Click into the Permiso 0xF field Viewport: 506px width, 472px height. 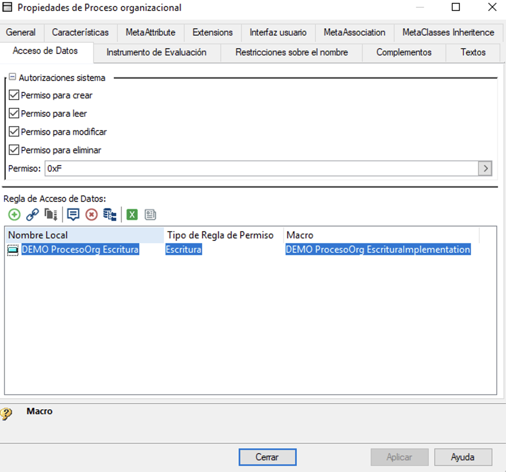261,168
